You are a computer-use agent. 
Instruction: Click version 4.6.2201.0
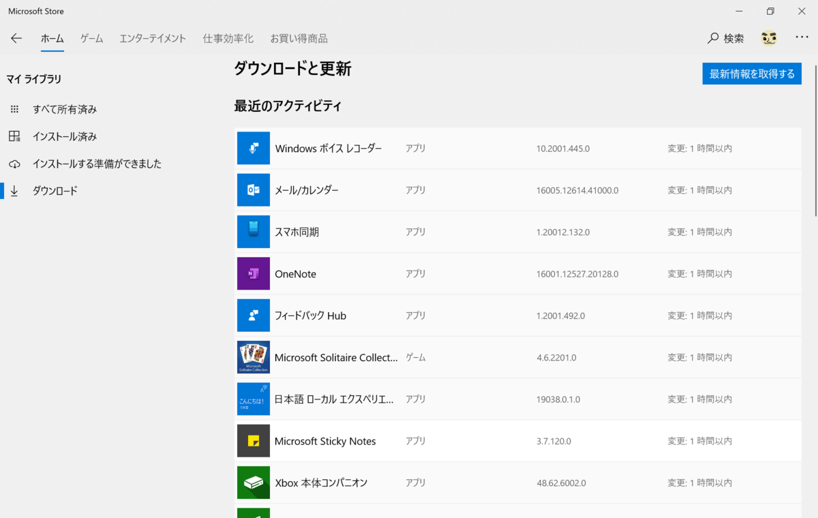click(556, 357)
